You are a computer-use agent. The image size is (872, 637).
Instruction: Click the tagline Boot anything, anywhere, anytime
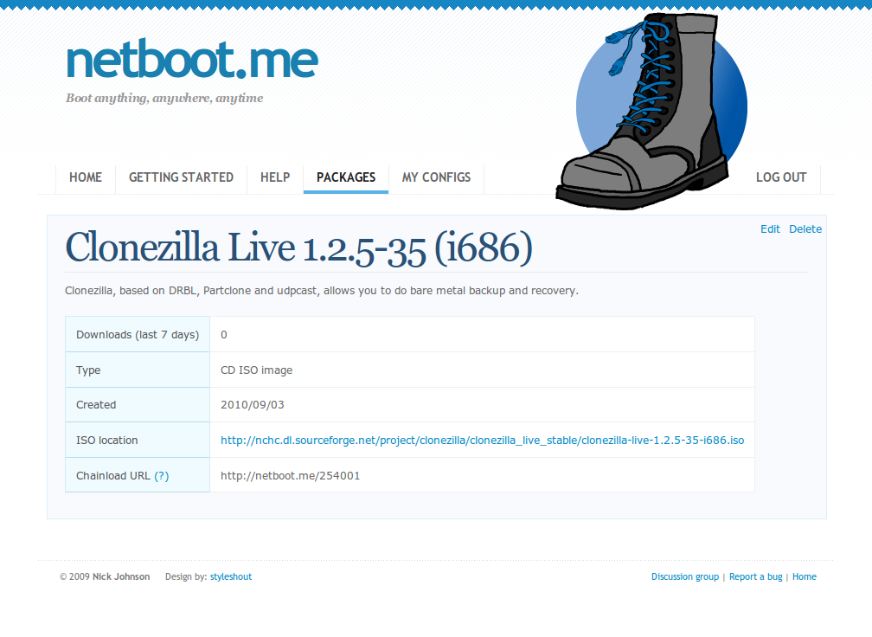pyautogui.click(x=164, y=99)
